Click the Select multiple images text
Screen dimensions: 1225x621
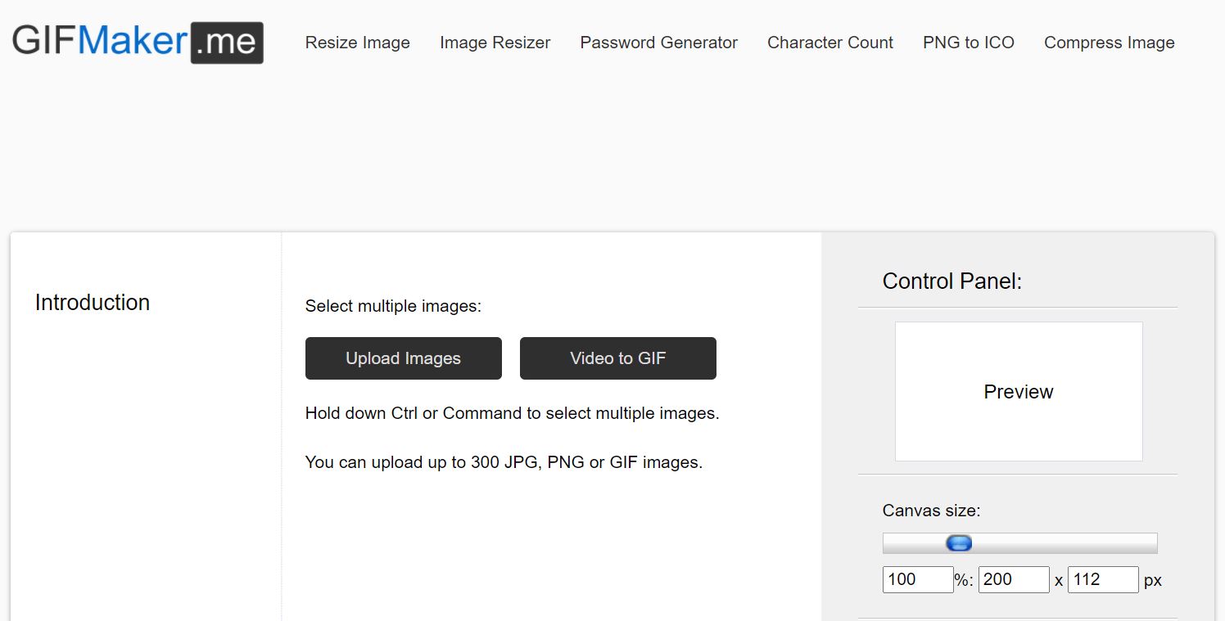pos(393,305)
